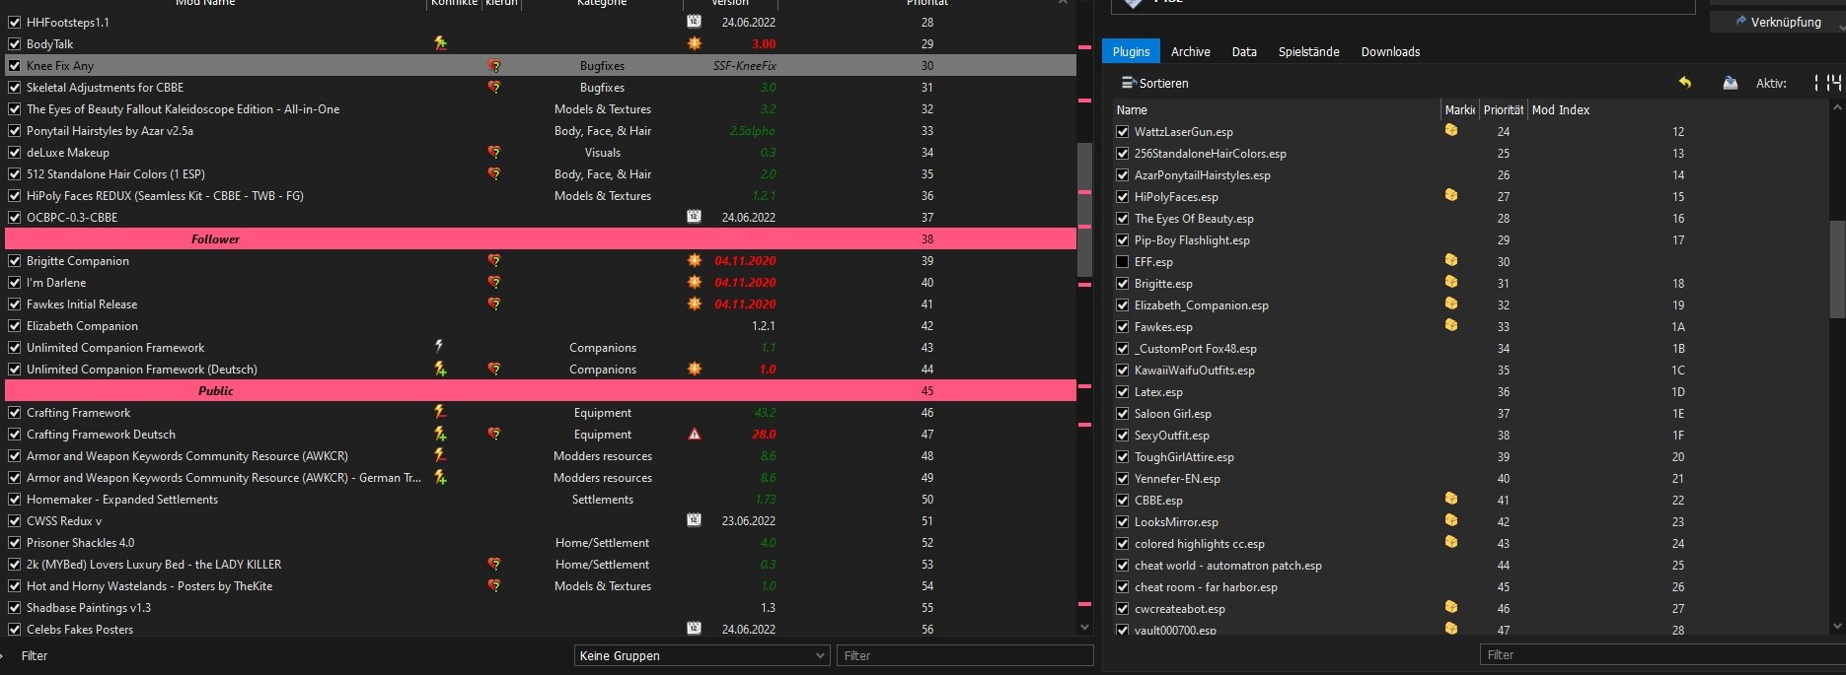This screenshot has height=675, width=1846.
Task: Click the calendar icon in the OCBPC-0.3-CBBE row
Action: click(x=694, y=217)
